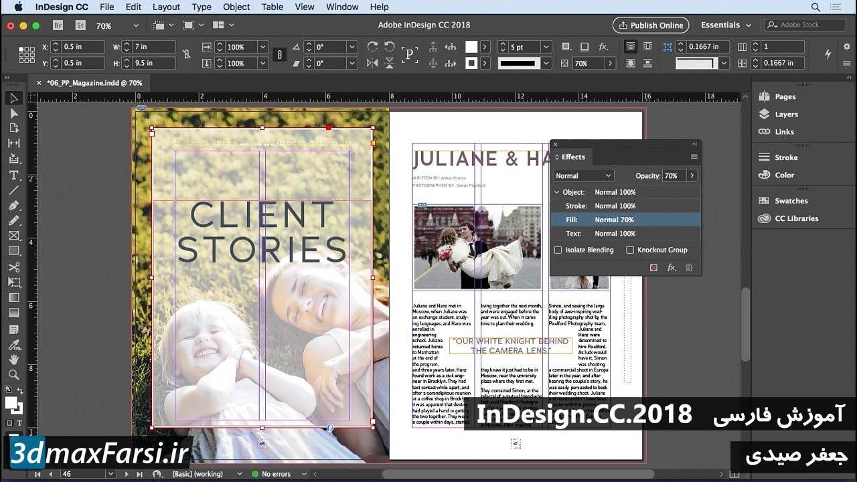Toggle the constrain proportions link for width and height
Screen dimensions: 857x482
click(187, 55)
